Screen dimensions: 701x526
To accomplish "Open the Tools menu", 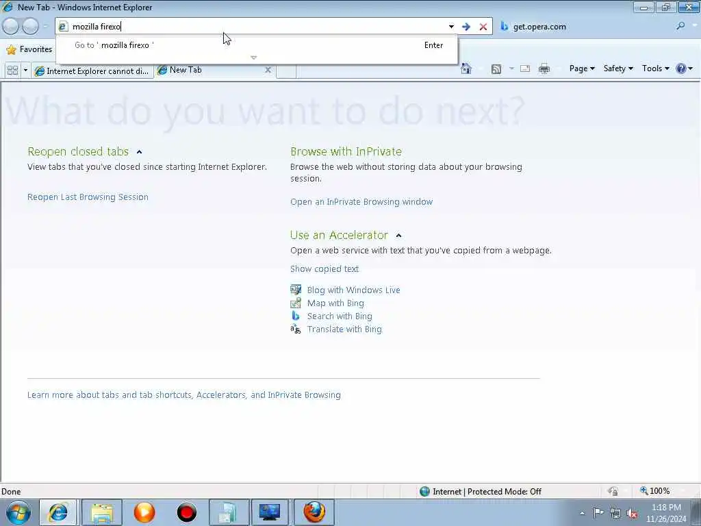I will pyautogui.click(x=655, y=68).
